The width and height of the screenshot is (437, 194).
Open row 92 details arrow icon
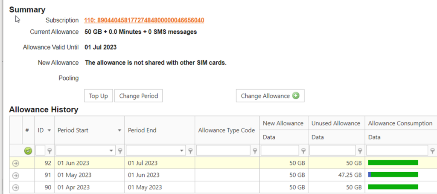tap(16, 163)
